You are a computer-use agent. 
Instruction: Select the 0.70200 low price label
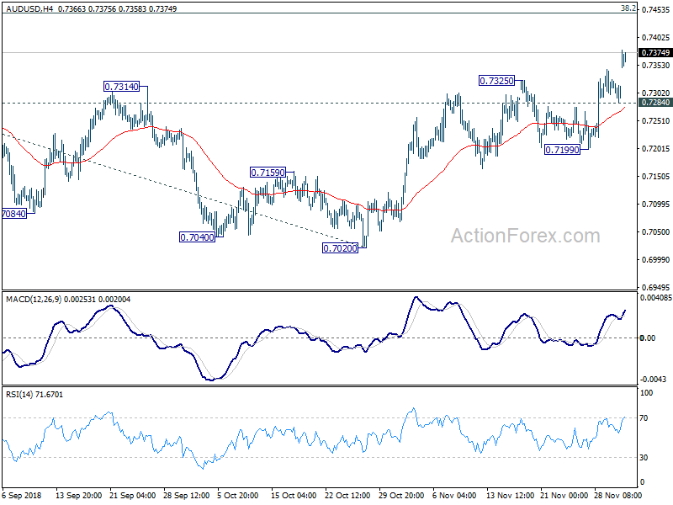pyautogui.click(x=341, y=248)
